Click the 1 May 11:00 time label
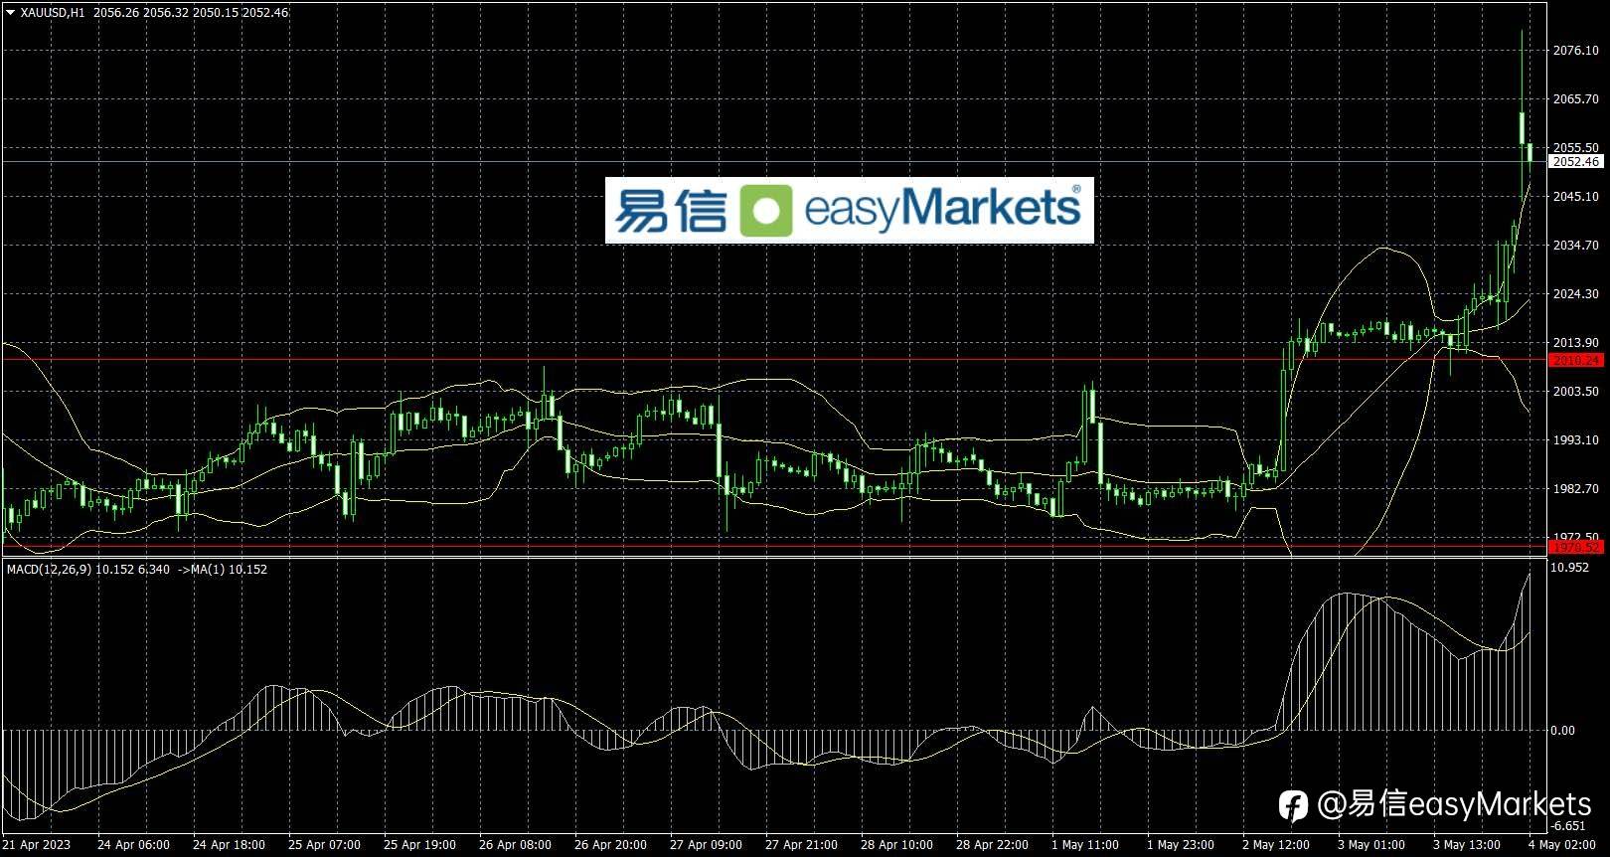The width and height of the screenshot is (1610, 857). 1085,845
